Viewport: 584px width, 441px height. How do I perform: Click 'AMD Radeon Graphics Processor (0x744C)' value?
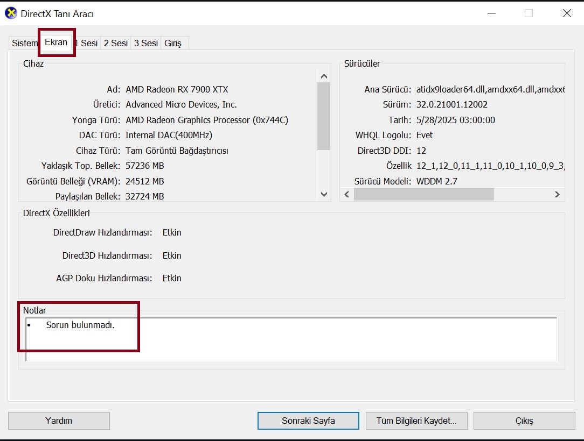click(207, 120)
